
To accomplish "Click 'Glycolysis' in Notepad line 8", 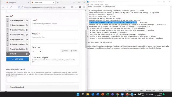I will click(x=162, y=25).
